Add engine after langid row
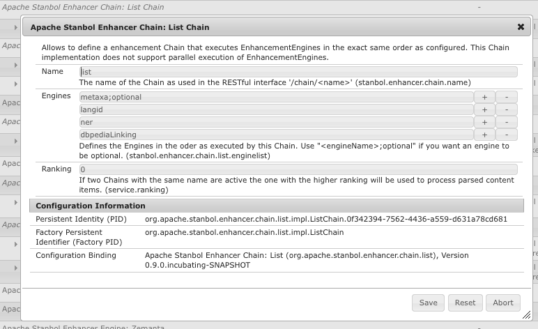 484,109
